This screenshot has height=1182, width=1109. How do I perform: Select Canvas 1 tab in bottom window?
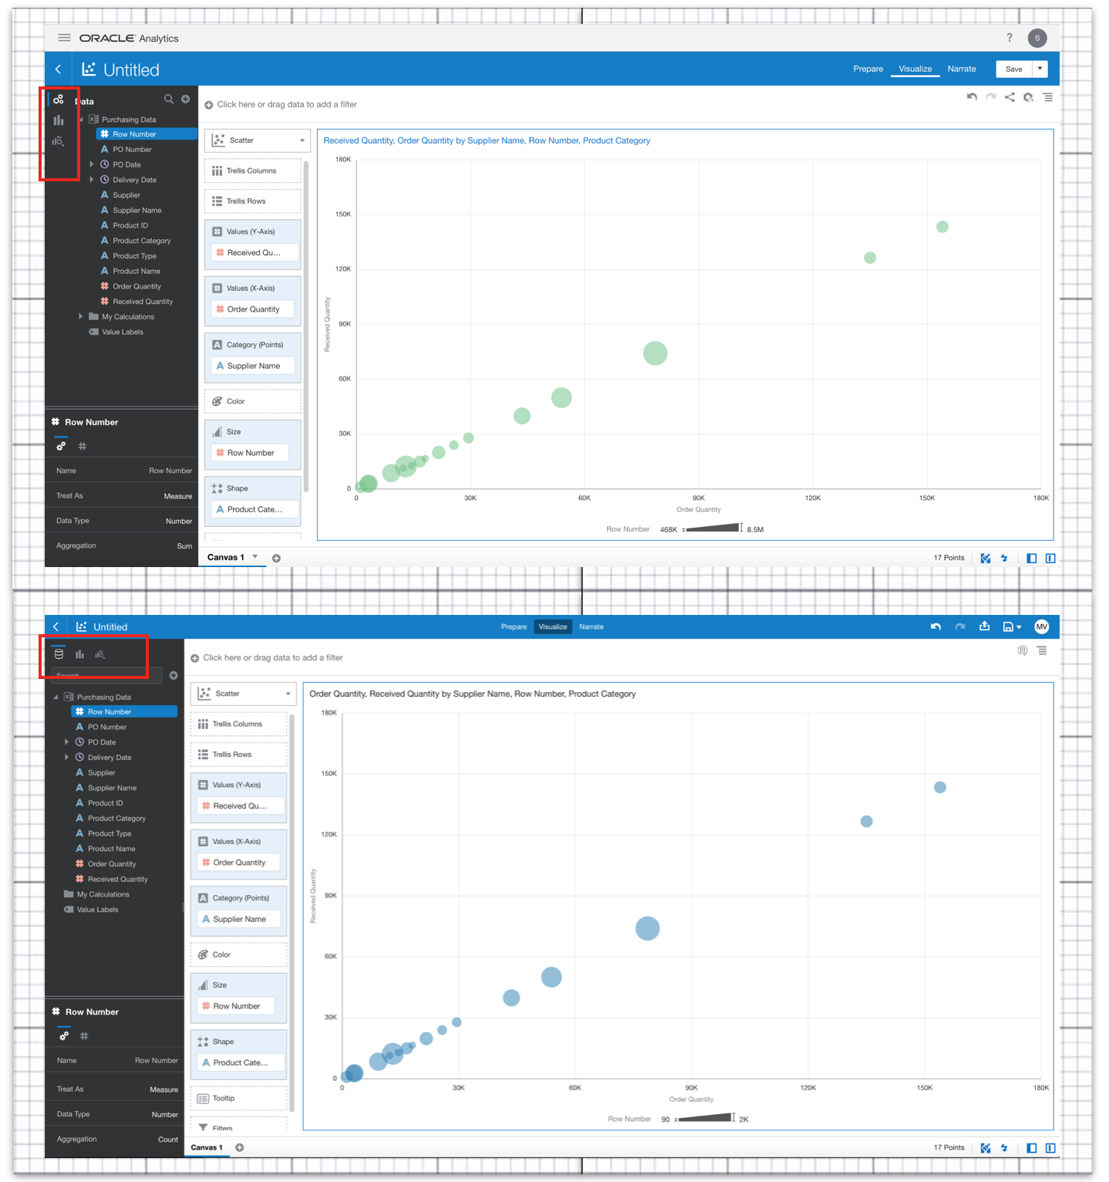207,1147
